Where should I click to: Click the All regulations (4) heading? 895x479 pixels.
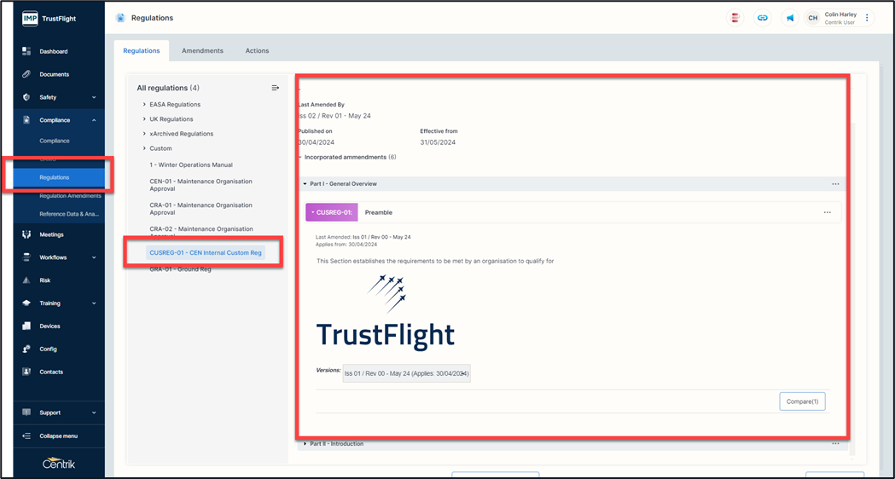168,88
